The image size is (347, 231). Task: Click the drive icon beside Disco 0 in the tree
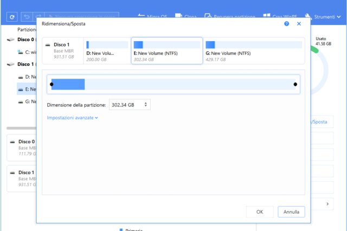tap(10, 40)
